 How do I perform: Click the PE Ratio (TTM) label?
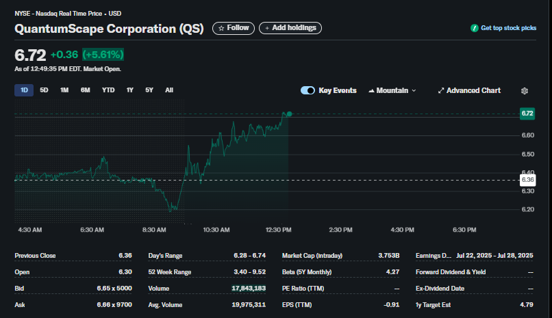pyautogui.click(x=303, y=289)
